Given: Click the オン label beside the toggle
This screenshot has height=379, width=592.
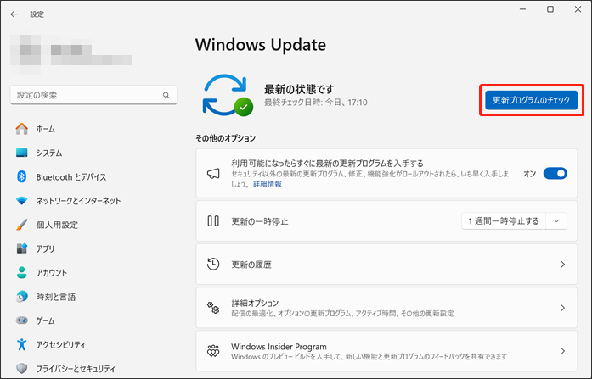Looking at the screenshot, I should (x=529, y=173).
